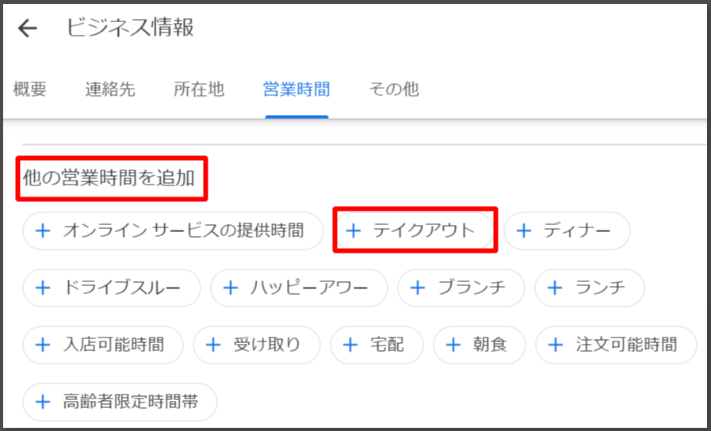Screen dimensions: 711x431
Task: Click the 他の営業時間を追加 heading
Action: [x=109, y=178]
